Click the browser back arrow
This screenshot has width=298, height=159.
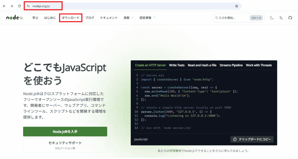point(4,6)
